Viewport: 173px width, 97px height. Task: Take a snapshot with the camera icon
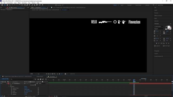[65, 74]
